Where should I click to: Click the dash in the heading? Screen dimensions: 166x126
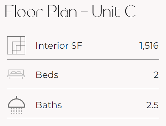click(x=84, y=11)
